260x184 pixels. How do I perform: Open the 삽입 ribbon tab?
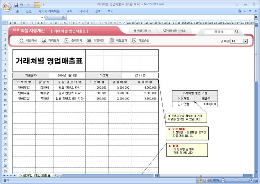[29, 11]
